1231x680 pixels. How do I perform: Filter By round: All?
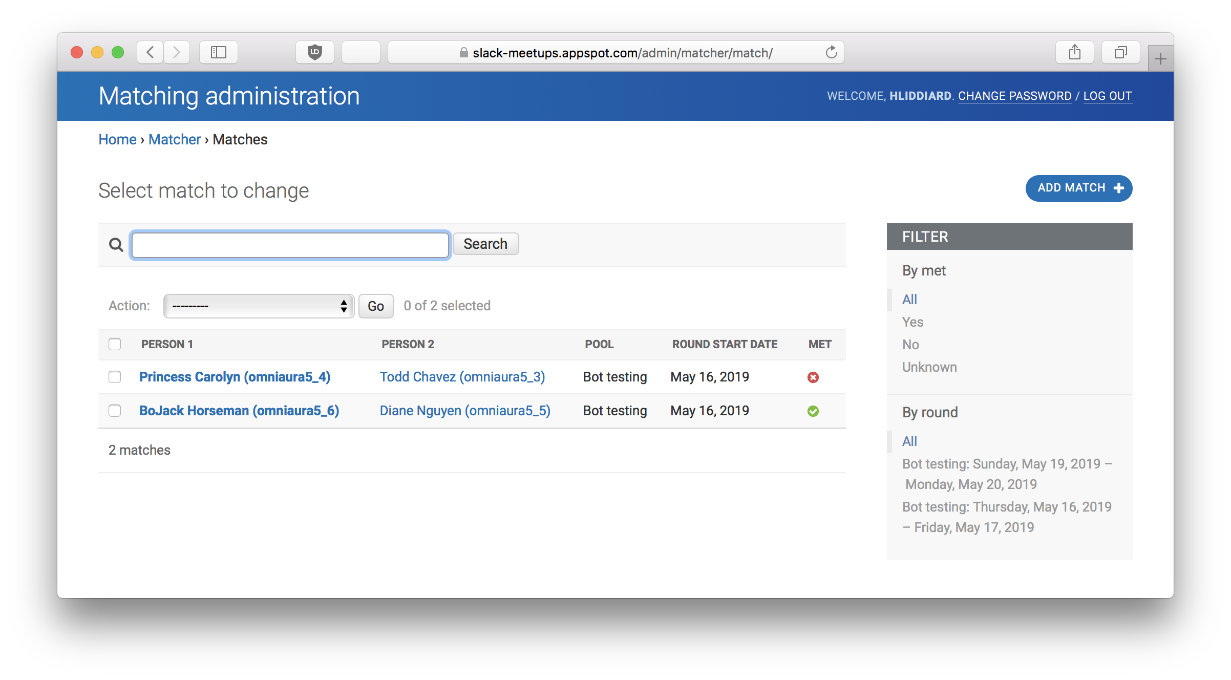pyautogui.click(x=909, y=441)
